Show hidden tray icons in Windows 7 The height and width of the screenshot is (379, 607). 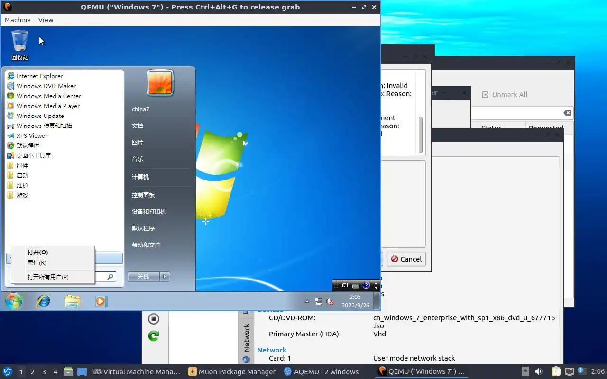(307, 301)
